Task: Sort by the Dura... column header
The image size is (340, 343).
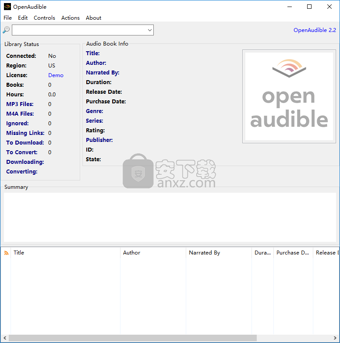Action: click(x=262, y=253)
